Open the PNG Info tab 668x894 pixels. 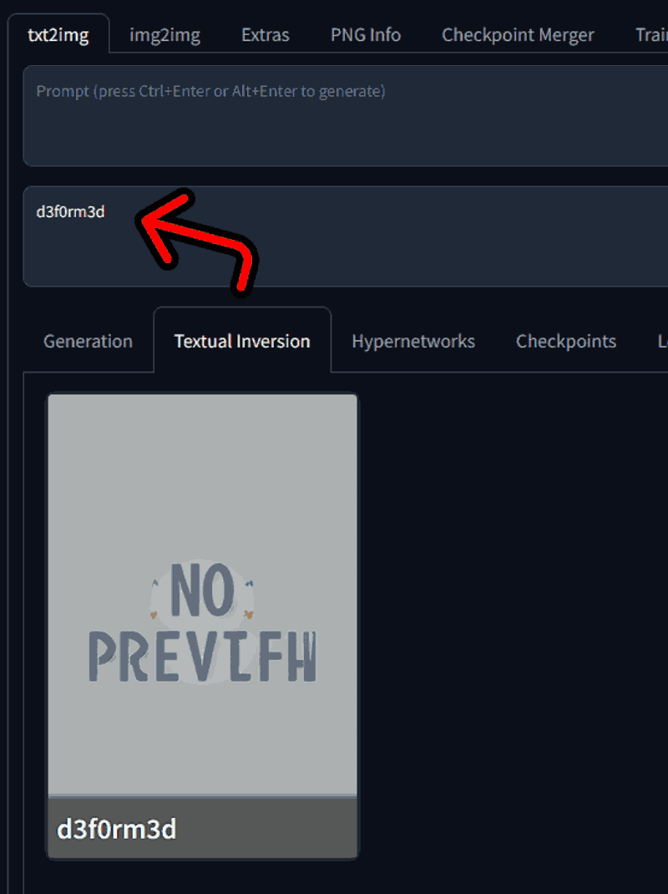point(366,35)
